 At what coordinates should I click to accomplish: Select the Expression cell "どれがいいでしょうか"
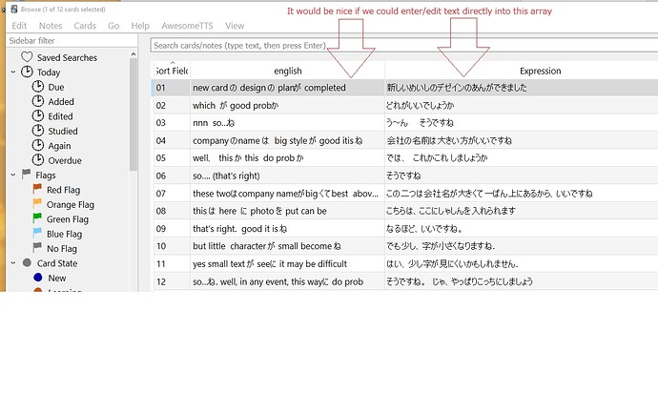point(522,105)
